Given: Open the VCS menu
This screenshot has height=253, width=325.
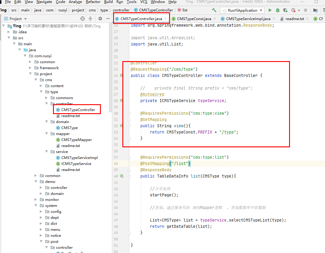Looking at the screenshot, I should coord(144,2).
